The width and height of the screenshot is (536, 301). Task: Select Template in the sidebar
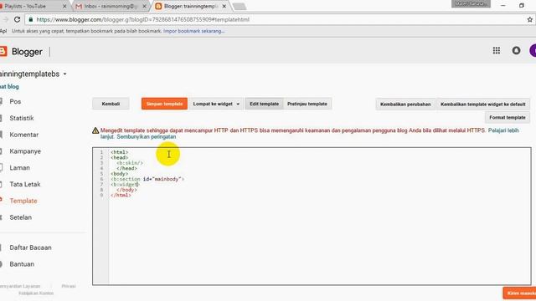pos(23,201)
